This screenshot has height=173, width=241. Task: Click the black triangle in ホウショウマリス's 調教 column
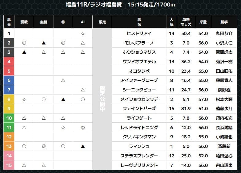(24, 52)
